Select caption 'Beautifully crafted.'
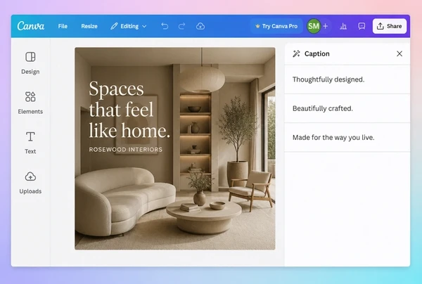The height and width of the screenshot is (284, 422). coord(347,108)
